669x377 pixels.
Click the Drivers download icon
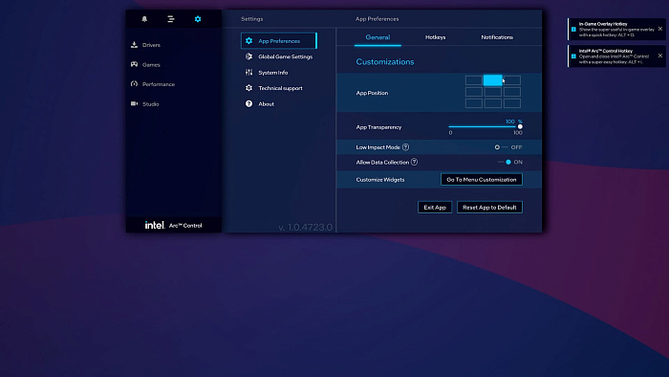[134, 44]
